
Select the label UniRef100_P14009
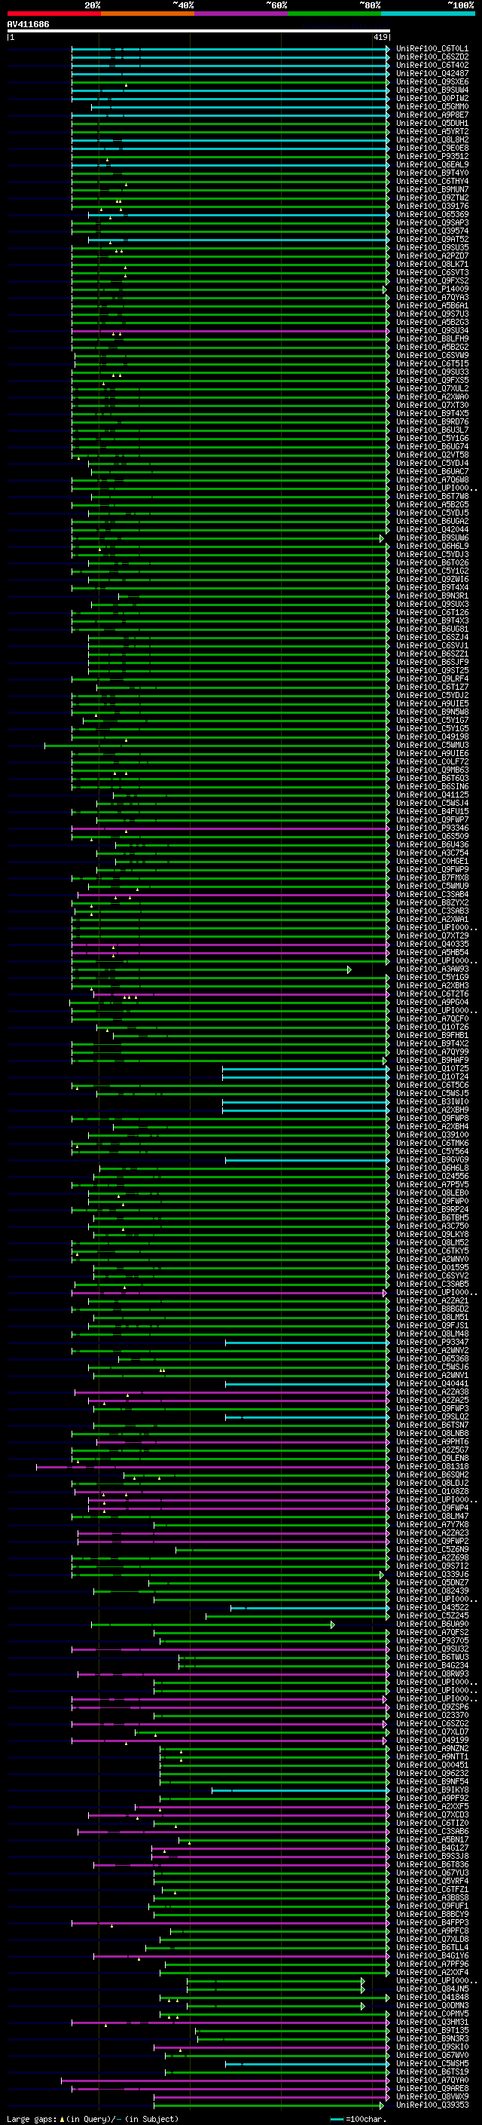432,289
